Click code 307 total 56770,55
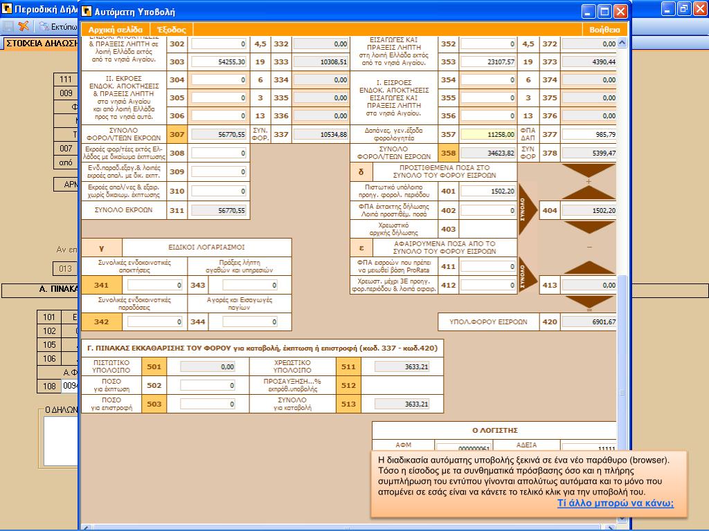Image resolution: width=709 pixels, height=531 pixels. pos(219,135)
